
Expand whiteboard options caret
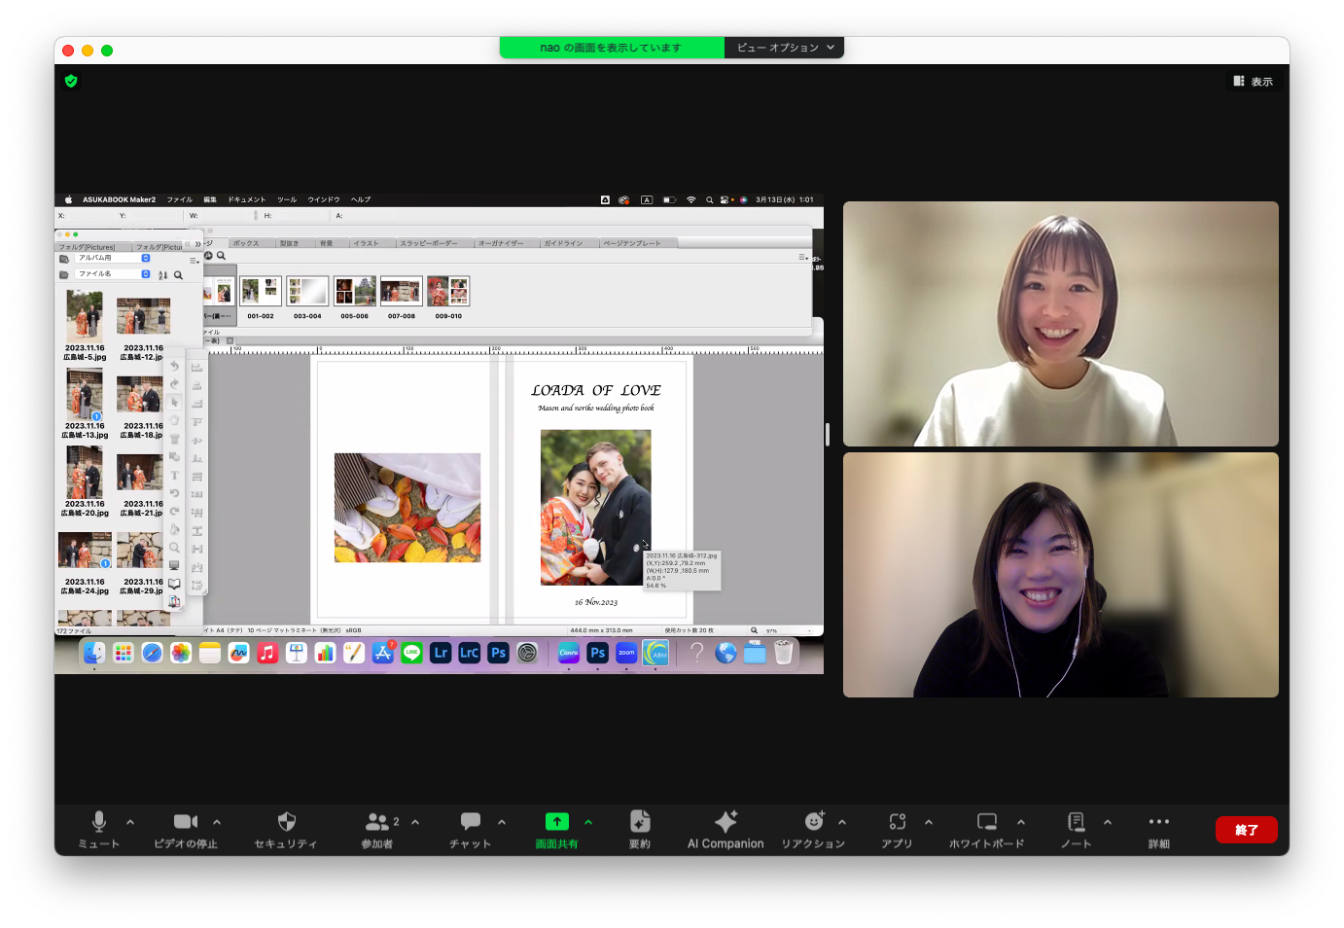tap(1021, 822)
